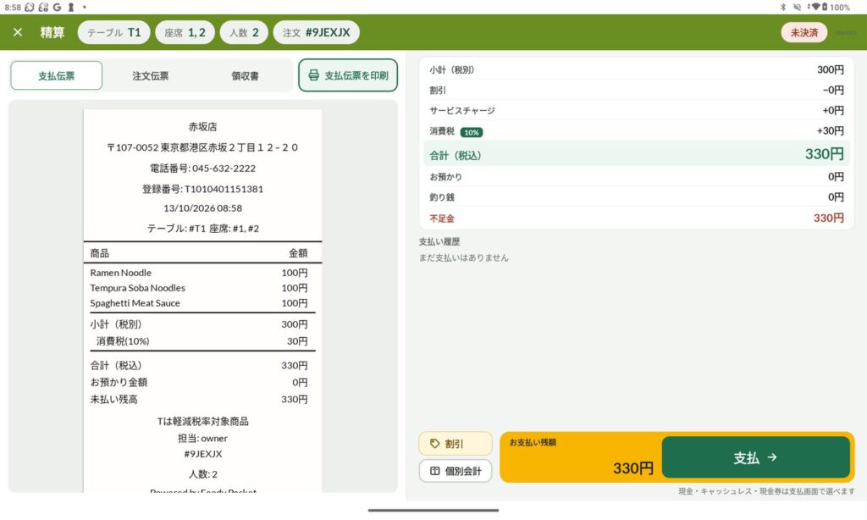Click the arrow icon on 支払 button

772,457
